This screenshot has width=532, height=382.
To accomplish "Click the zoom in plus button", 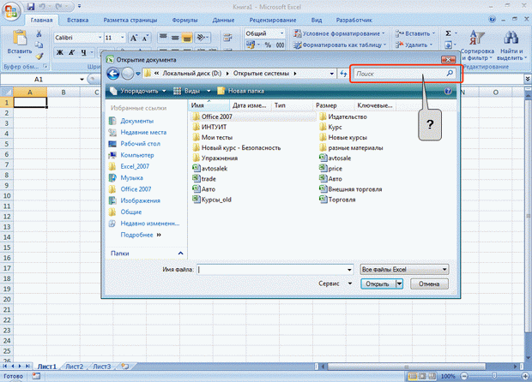I will (525, 376).
